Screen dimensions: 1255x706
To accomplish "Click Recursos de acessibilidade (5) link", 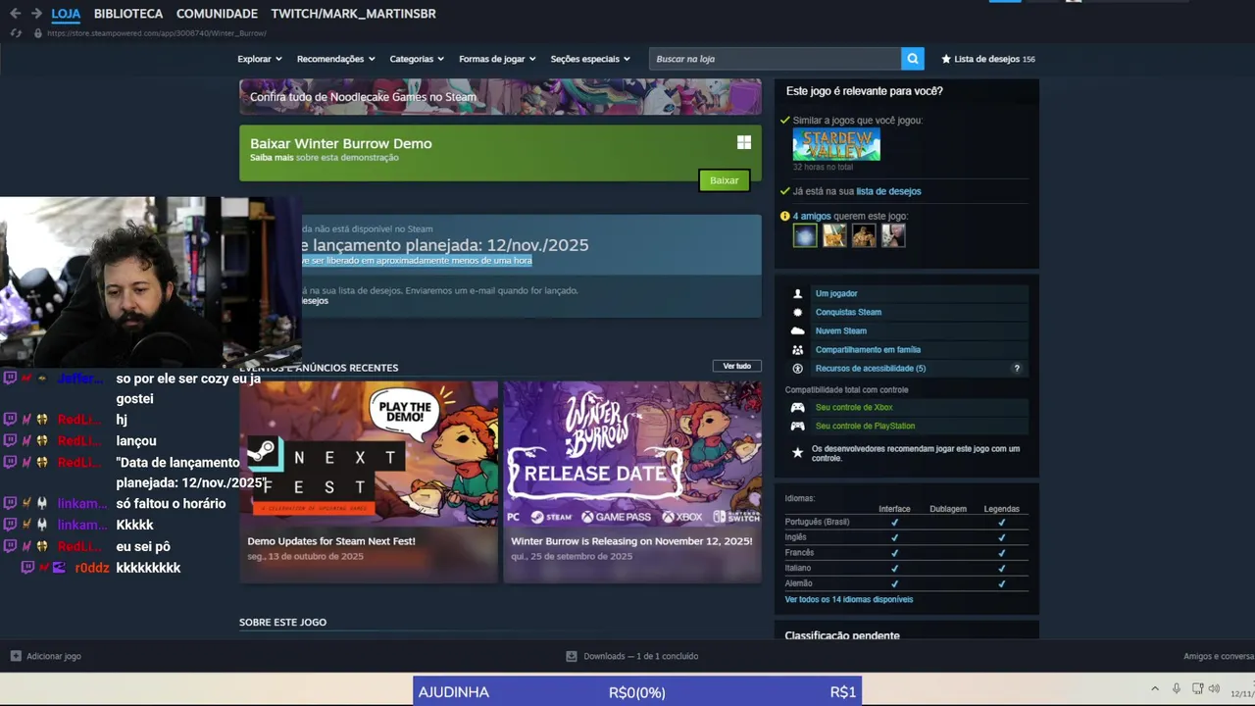I will click(x=871, y=368).
